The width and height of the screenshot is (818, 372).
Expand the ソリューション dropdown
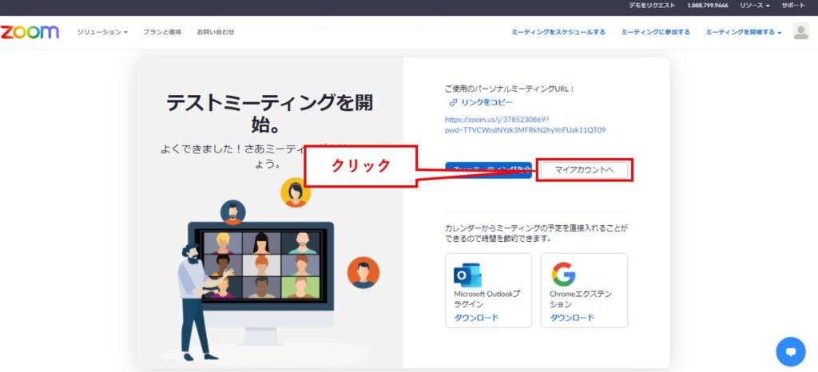tap(102, 32)
